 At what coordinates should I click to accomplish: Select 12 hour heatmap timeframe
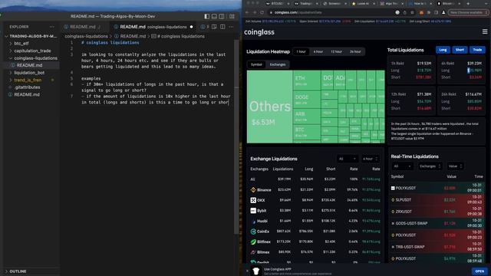tap(336, 51)
